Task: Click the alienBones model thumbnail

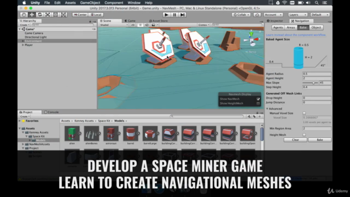Action: tap(91, 134)
